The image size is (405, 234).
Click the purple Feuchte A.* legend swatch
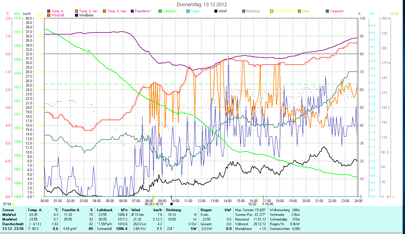coord(132,11)
